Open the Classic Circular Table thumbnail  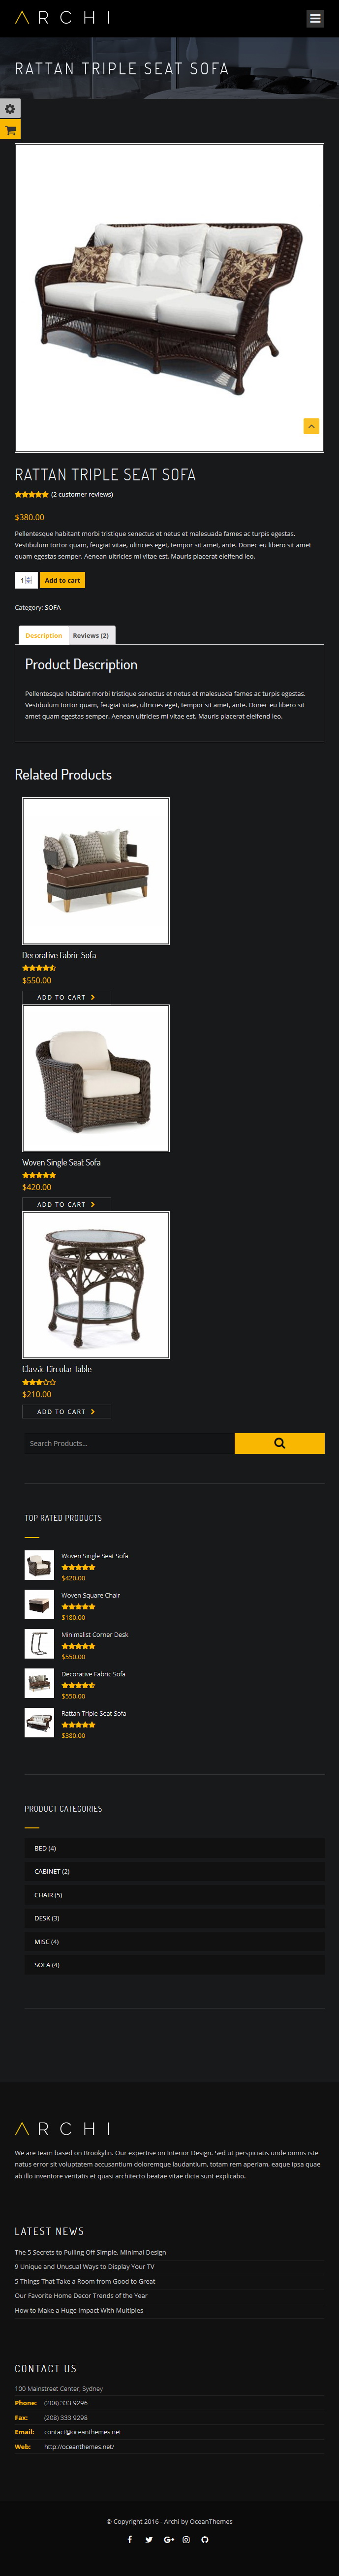pyautogui.click(x=96, y=1285)
